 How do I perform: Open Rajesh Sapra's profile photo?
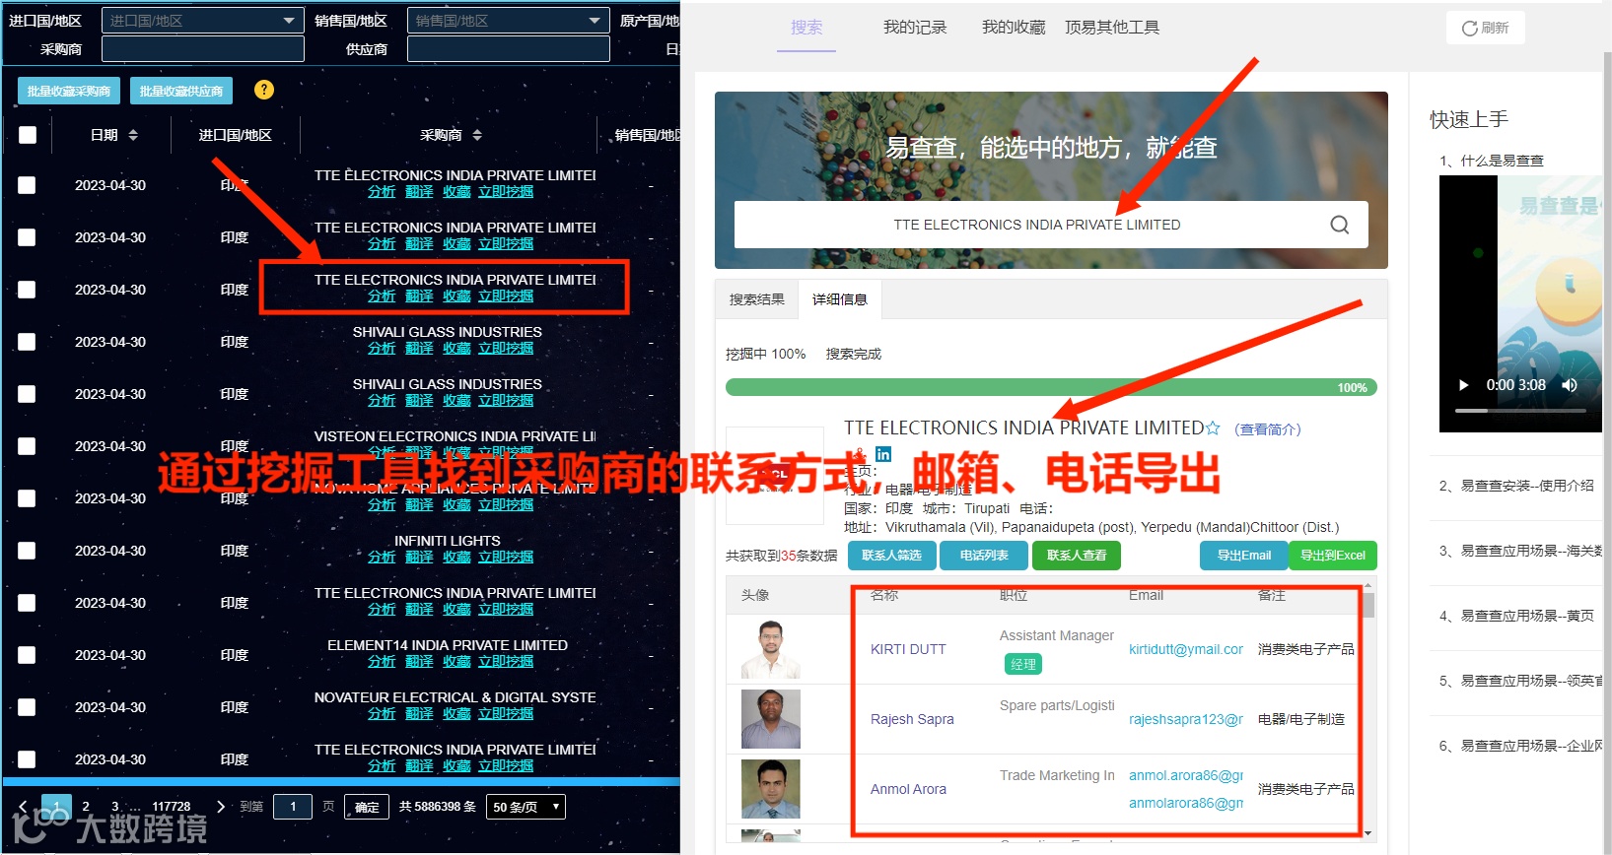(771, 719)
